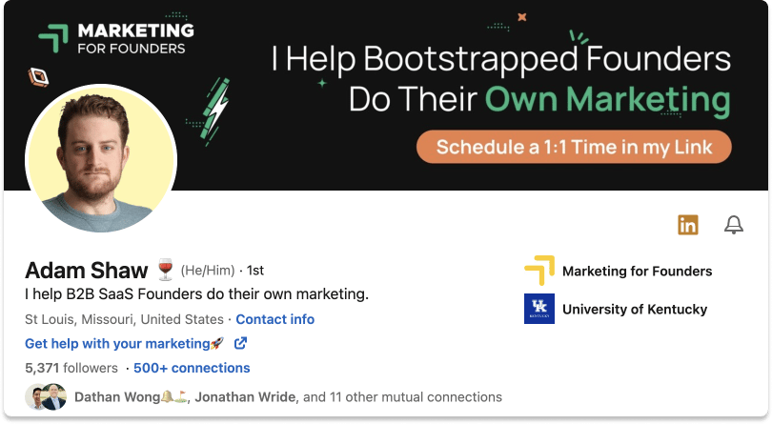Click the 1st degree connection label
Viewport: 772px width, 424px height.
click(x=255, y=271)
